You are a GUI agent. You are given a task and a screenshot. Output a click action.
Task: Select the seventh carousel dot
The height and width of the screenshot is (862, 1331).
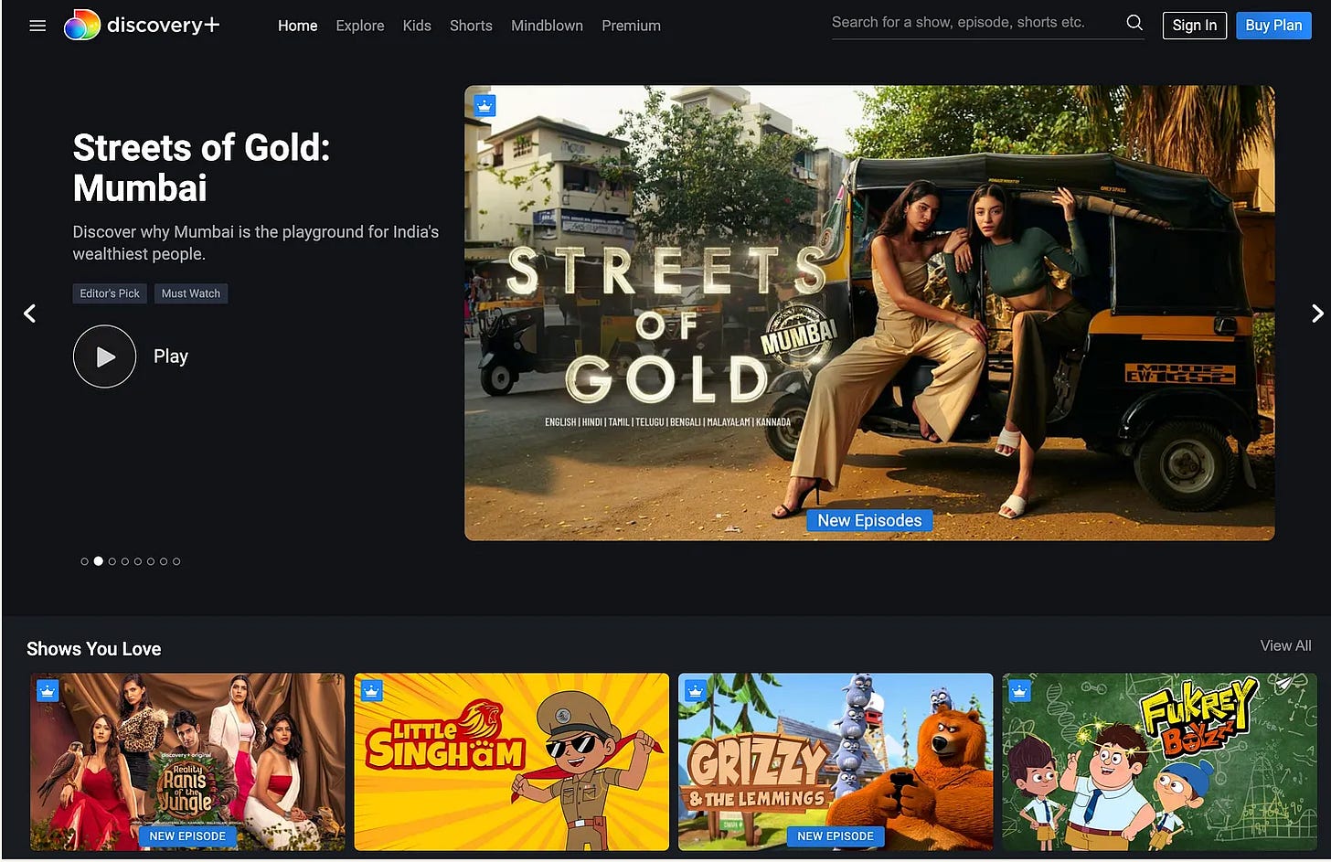(164, 561)
